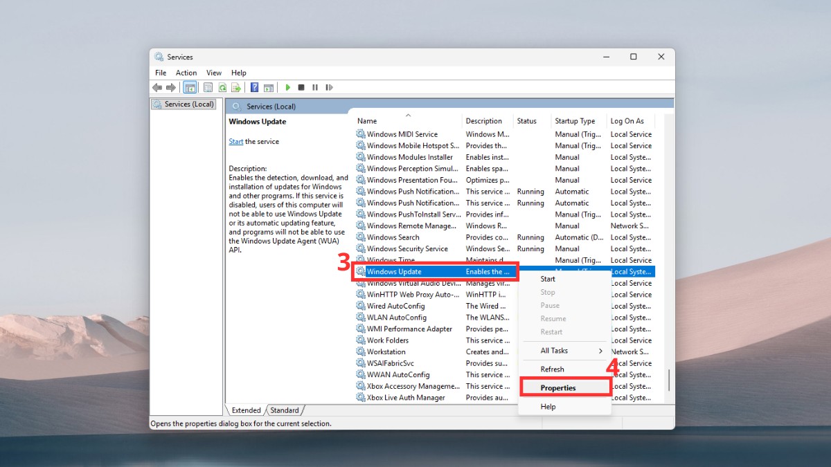Open the Properties toolbar icon

tap(208, 88)
